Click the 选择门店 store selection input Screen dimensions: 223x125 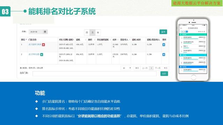(94, 74)
